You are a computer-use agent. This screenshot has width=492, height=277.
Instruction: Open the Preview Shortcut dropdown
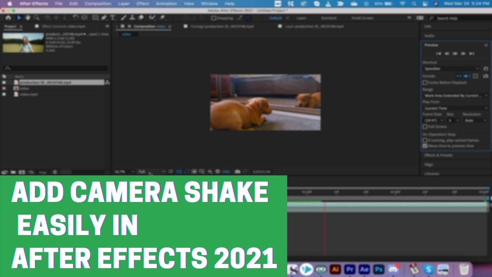452,68
